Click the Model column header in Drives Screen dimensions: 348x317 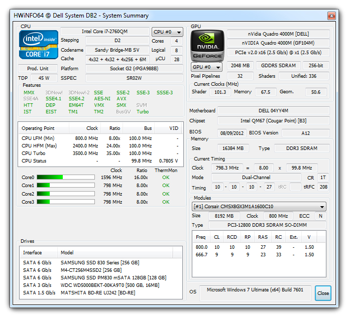115,252
